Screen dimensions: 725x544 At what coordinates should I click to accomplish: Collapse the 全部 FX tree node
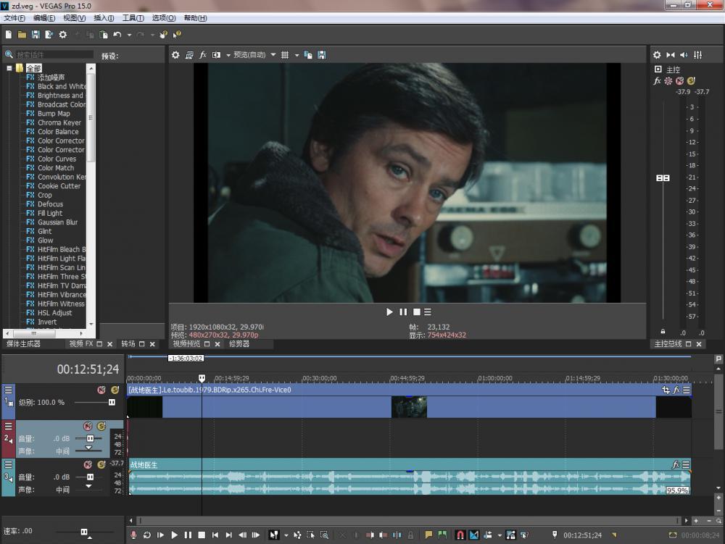tap(9, 68)
